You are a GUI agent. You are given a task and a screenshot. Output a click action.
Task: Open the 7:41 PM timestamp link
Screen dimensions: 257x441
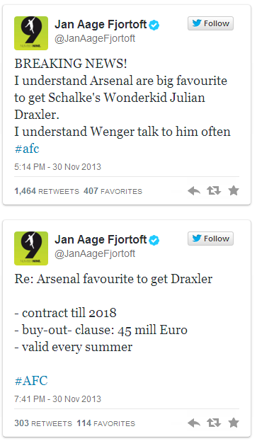pyautogui.click(x=57, y=399)
